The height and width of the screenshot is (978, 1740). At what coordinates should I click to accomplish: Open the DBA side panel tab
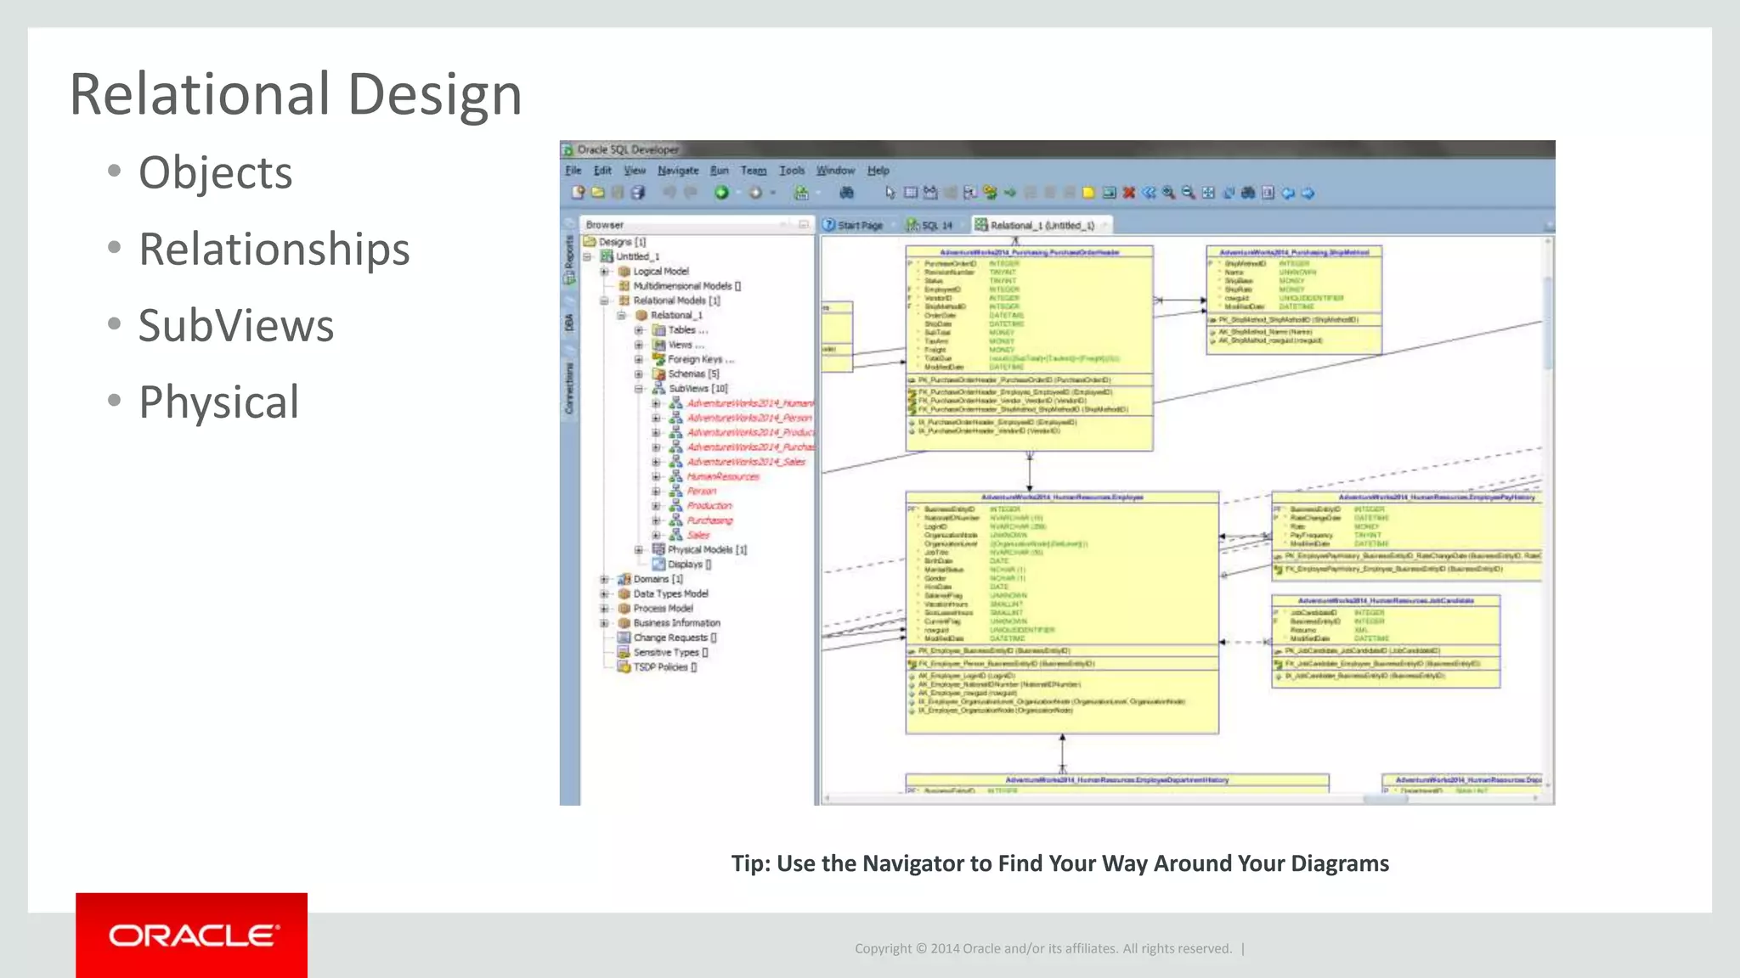[569, 323]
